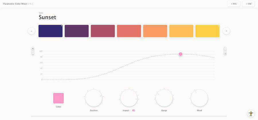Click the mascot icon in bottom corner
Viewport: 258px width, 120px height.
coord(251,113)
